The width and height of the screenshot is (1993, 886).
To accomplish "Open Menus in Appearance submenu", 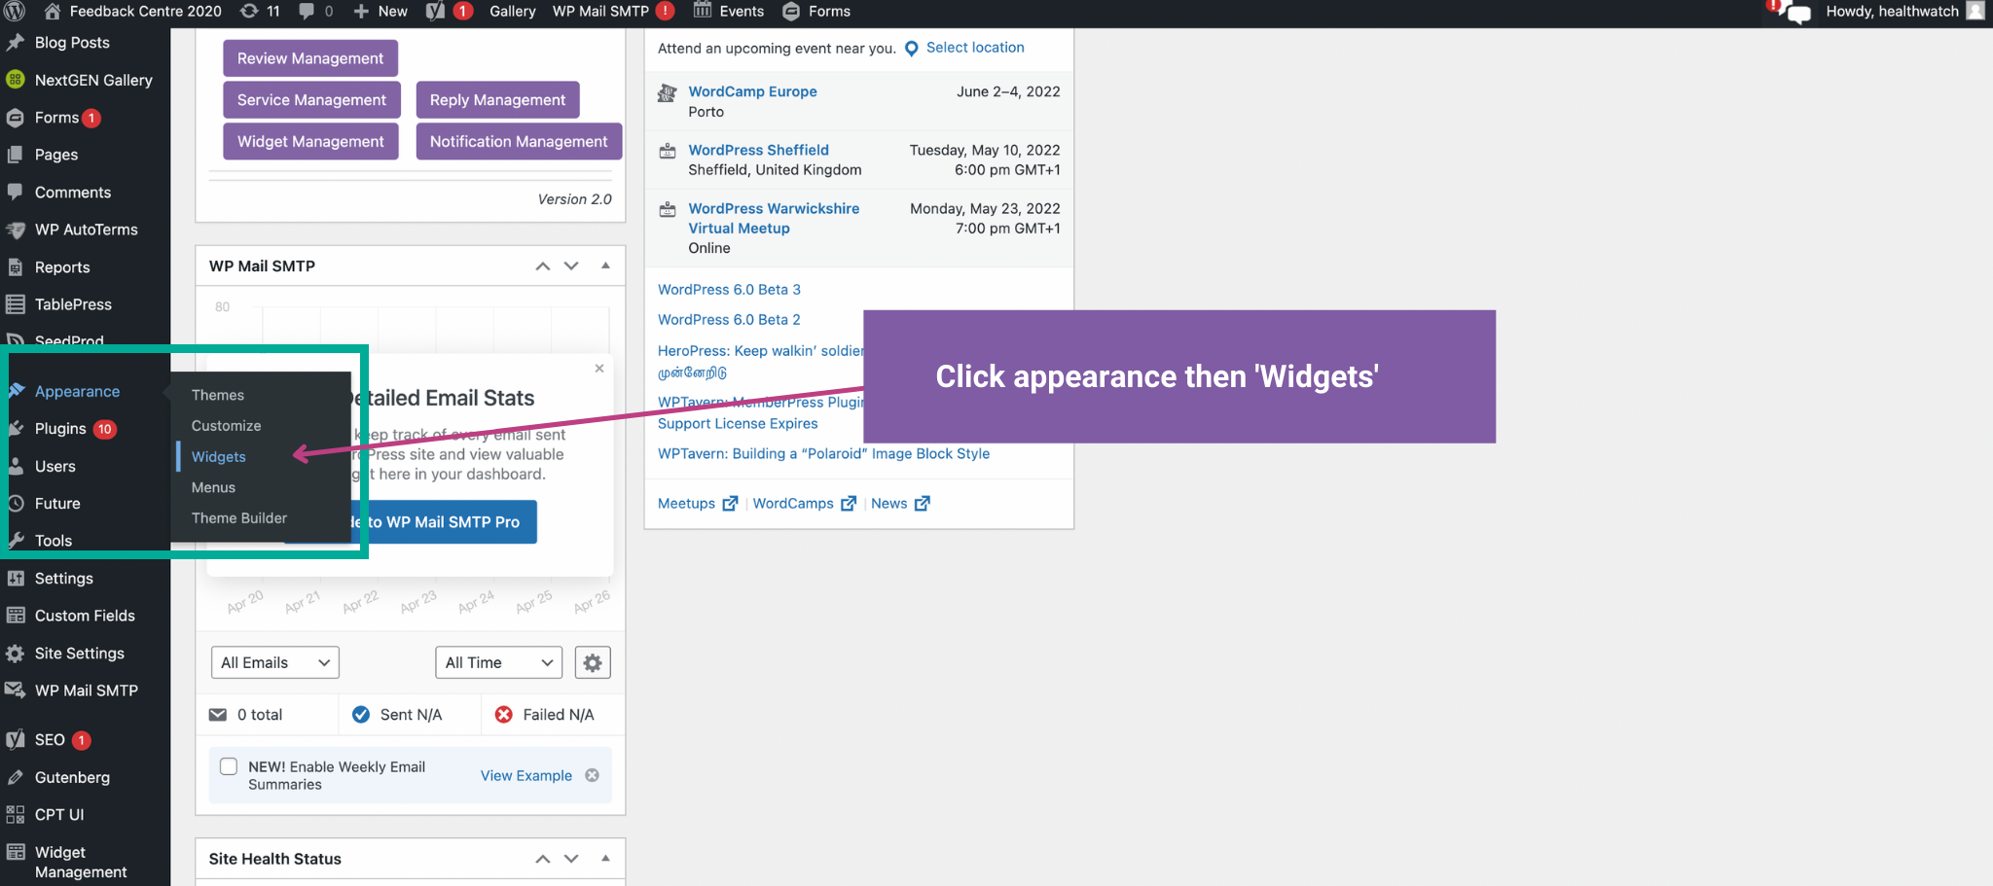I will pos(213,487).
